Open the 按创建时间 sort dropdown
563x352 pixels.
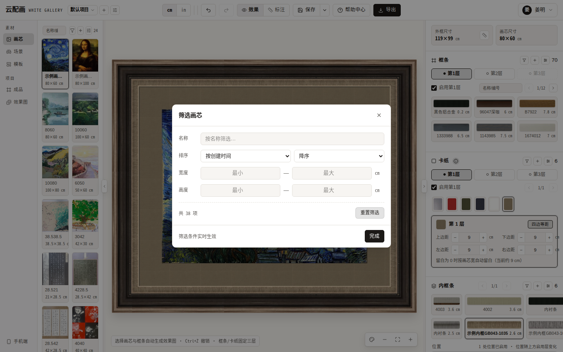246,156
